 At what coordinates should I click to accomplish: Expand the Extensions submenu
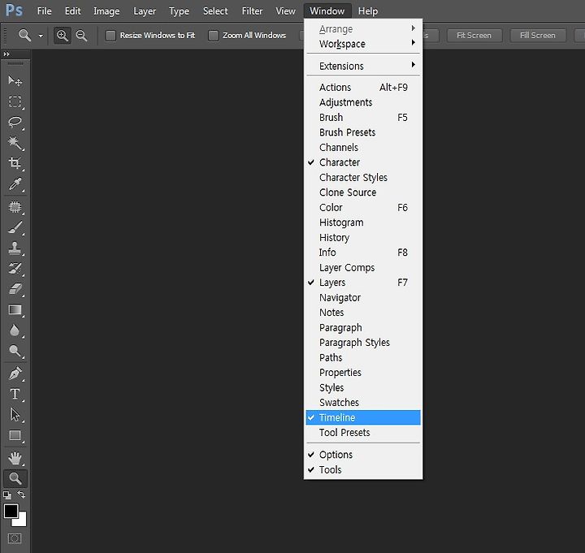pyautogui.click(x=363, y=66)
